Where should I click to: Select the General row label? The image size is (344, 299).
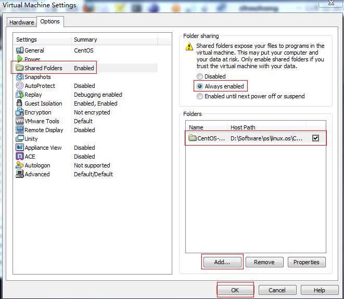pyautogui.click(x=34, y=50)
